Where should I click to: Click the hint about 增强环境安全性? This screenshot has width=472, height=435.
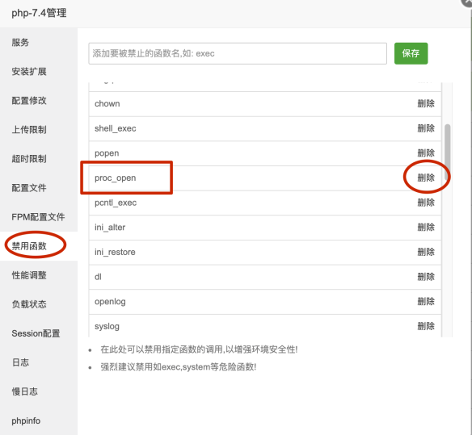pos(199,349)
